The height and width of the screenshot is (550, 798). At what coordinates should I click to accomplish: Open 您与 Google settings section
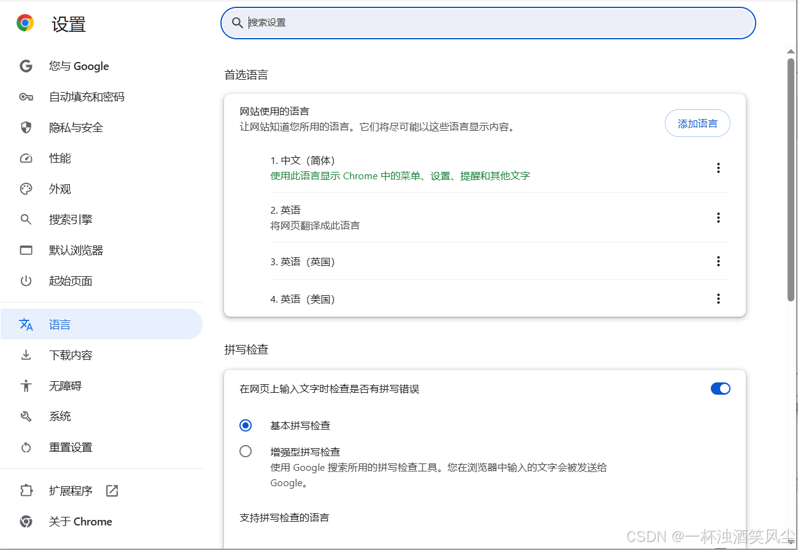click(101, 66)
